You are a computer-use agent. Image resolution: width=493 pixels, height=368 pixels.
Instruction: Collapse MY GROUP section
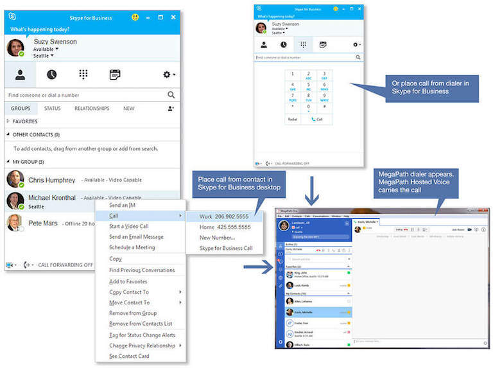8,161
